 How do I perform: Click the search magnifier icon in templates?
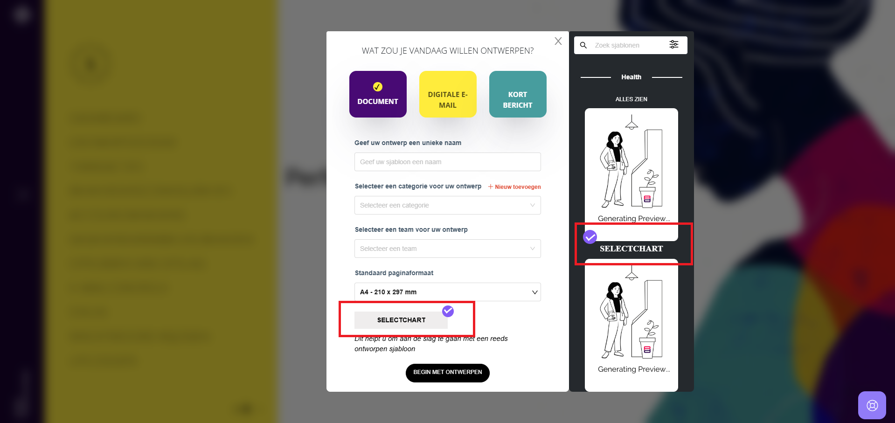click(583, 45)
